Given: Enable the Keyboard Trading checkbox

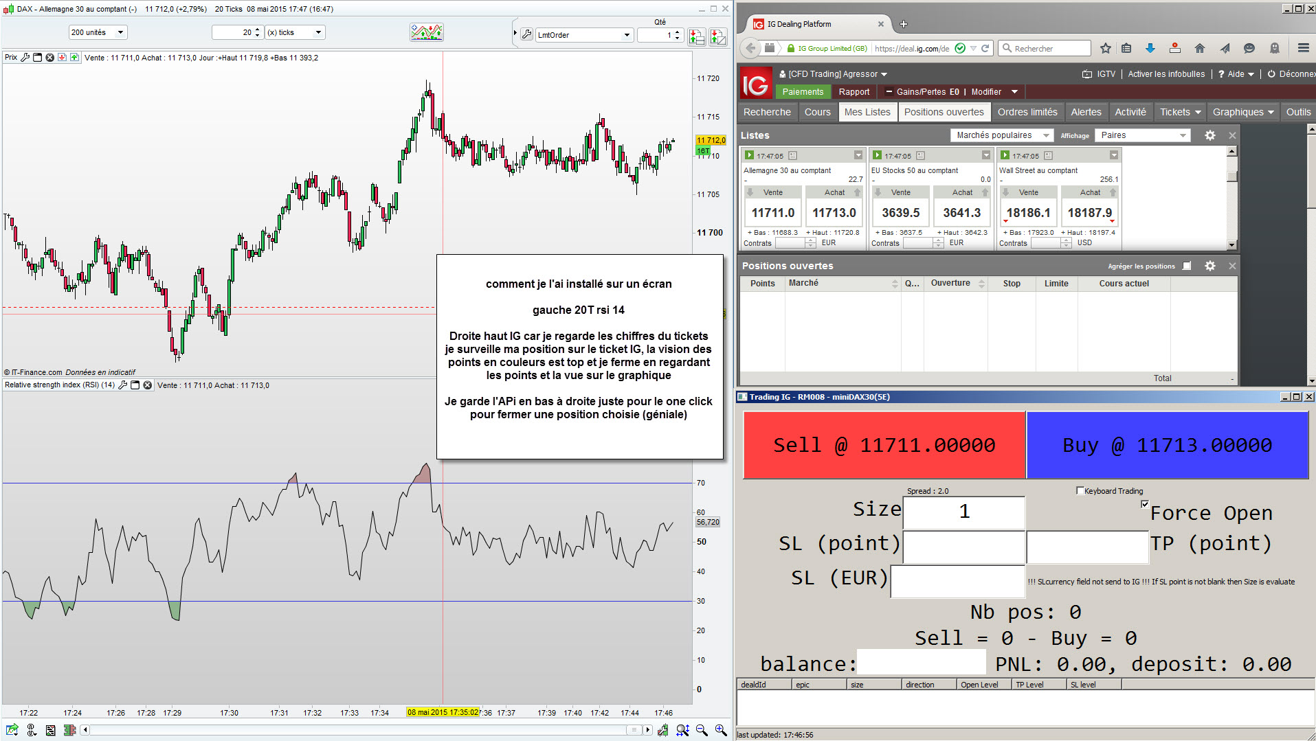Looking at the screenshot, I should click(x=1080, y=490).
